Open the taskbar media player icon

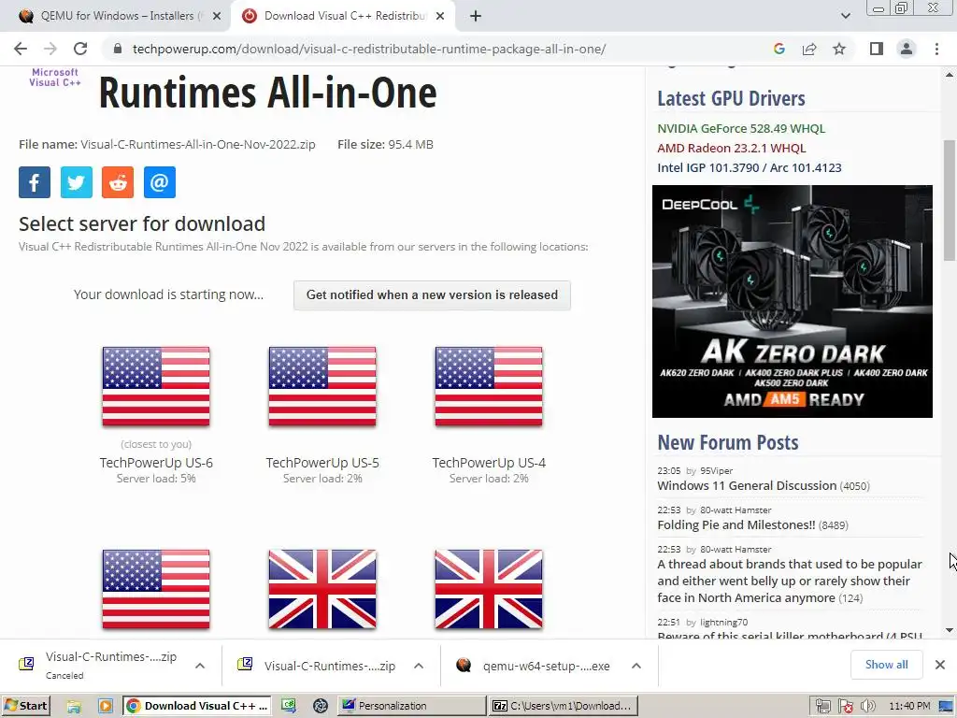coord(105,706)
